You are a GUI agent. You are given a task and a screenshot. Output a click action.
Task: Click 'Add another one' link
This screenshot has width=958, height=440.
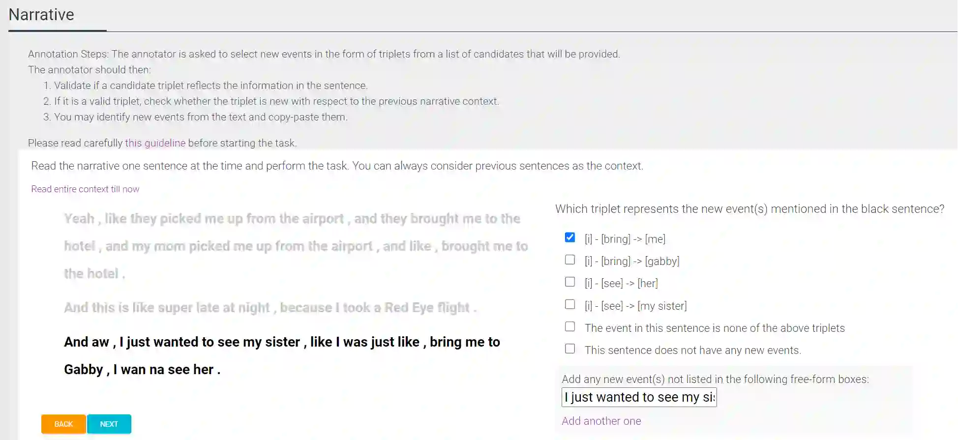601,421
